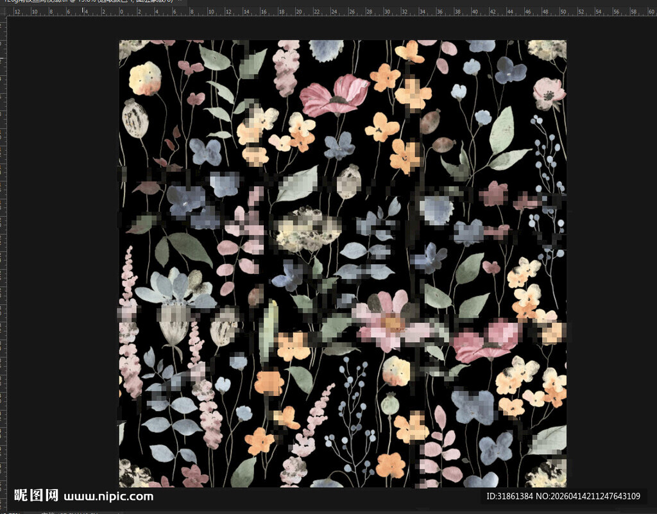Click the yellow flower in top-left canvas corner
The width and height of the screenshot is (657, 514).
[145, 78]
